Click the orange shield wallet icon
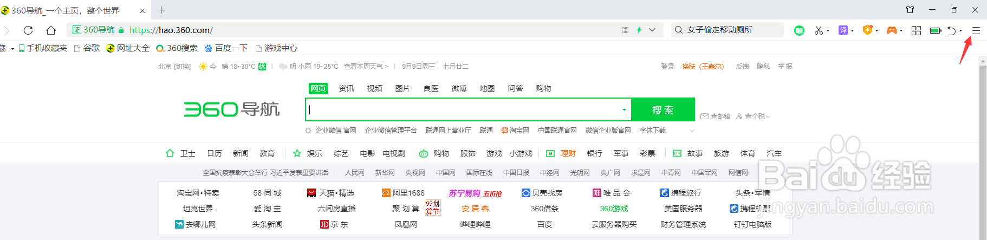This screenshot has height=240, width=987. pos(867,30)
